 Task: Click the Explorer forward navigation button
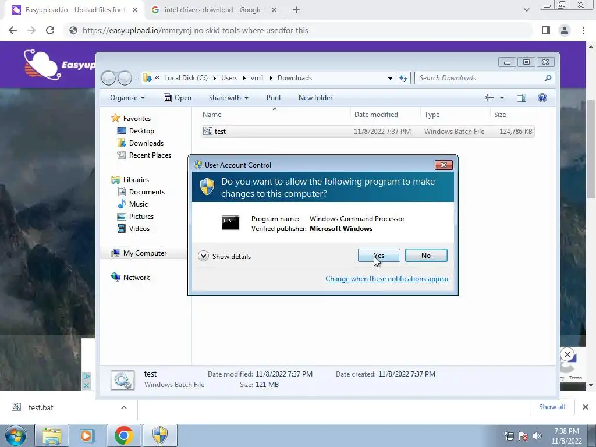pos(125,78)
